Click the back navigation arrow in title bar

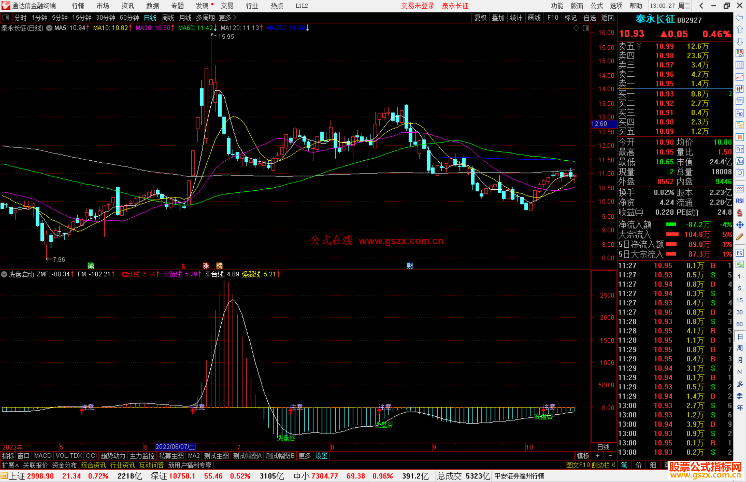[701, 6]
